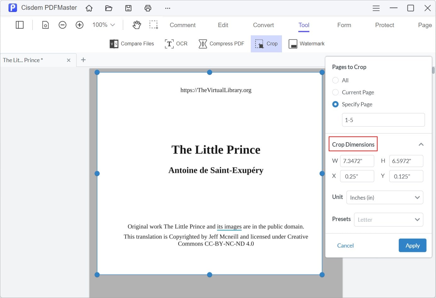Click the Apply button
The height and width of the screenshot is (298, 436).
[x=412, y=246]
